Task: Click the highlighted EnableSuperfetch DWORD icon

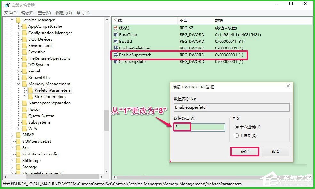Action: (x=116, y=55)
